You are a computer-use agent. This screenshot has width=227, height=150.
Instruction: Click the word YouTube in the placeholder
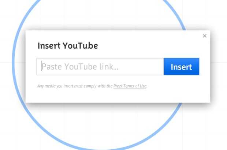coord(81,67)
